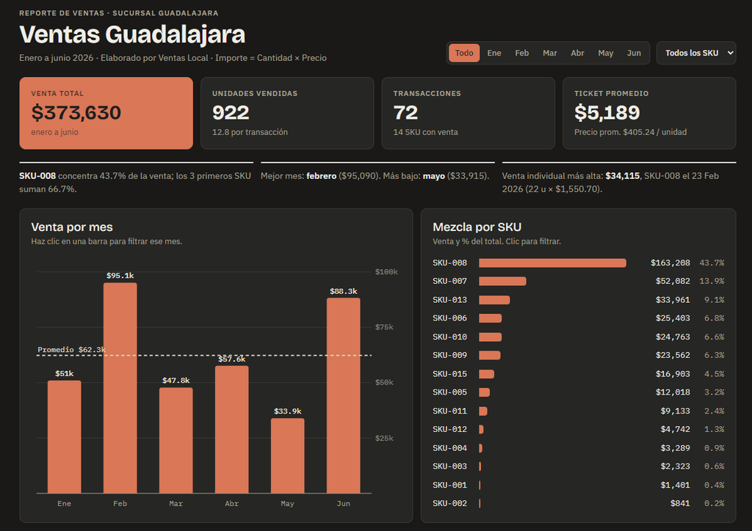This screenshot has height=531, width=752.
Task: Click the Mejor mes febrero insight text
Action: click(x=375, y=176)
